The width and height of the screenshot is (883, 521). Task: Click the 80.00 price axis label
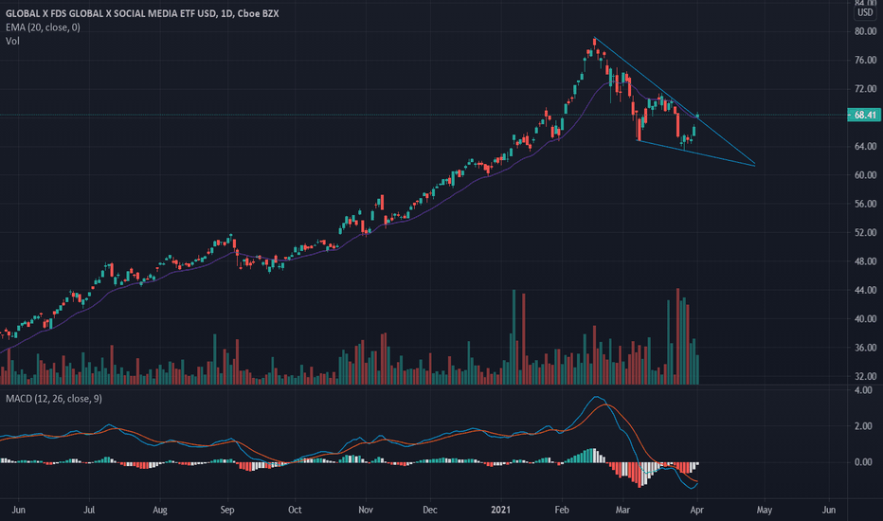[x=865, y=31]
